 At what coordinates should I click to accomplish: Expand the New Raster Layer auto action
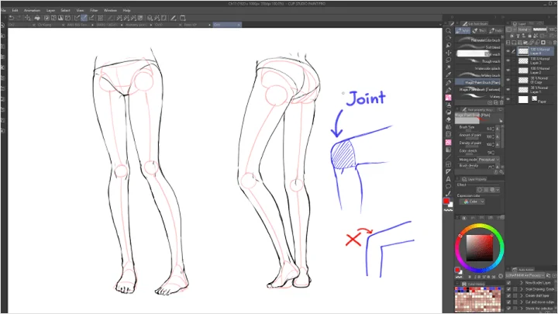pos(522,283)
